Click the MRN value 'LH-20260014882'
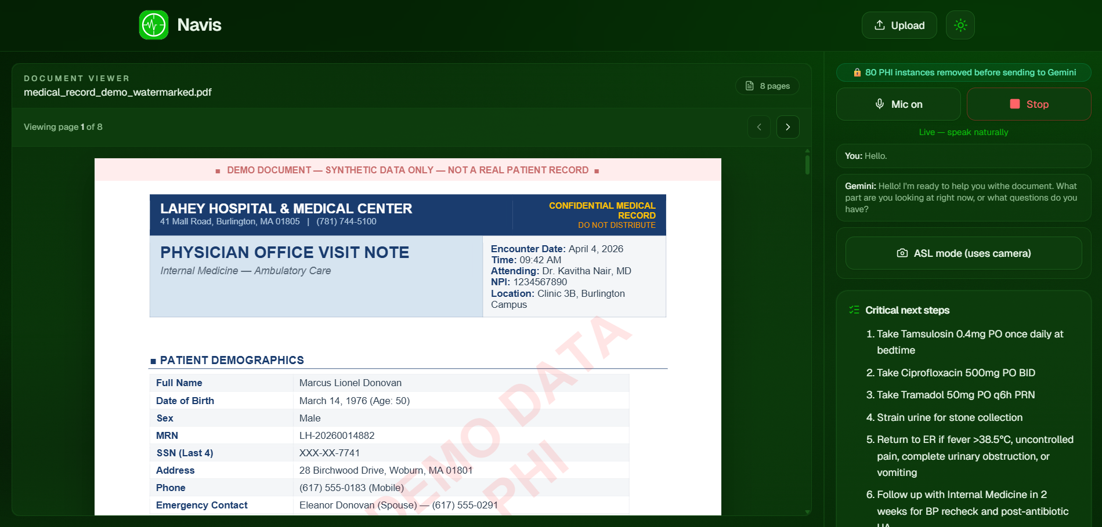The image size is (1102, 527). pyautogui.click(x=337, y=435)
